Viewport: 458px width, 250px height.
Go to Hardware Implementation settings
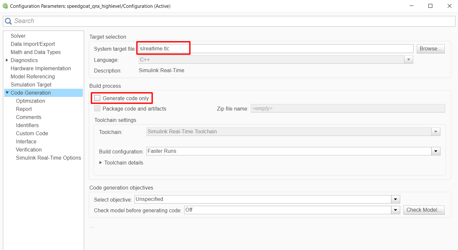pyautogui.click(x=41, y=68)
